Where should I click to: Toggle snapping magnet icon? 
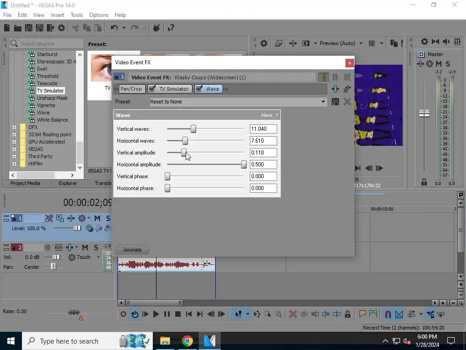[388, 314]
